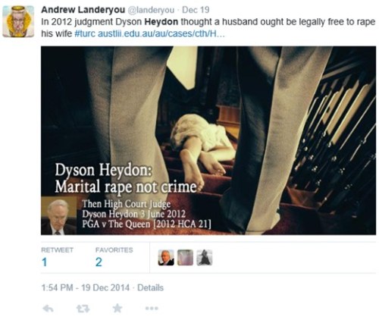Open the embedded tweet image
The width and height of the screenshot is (379, 320).
208,140
